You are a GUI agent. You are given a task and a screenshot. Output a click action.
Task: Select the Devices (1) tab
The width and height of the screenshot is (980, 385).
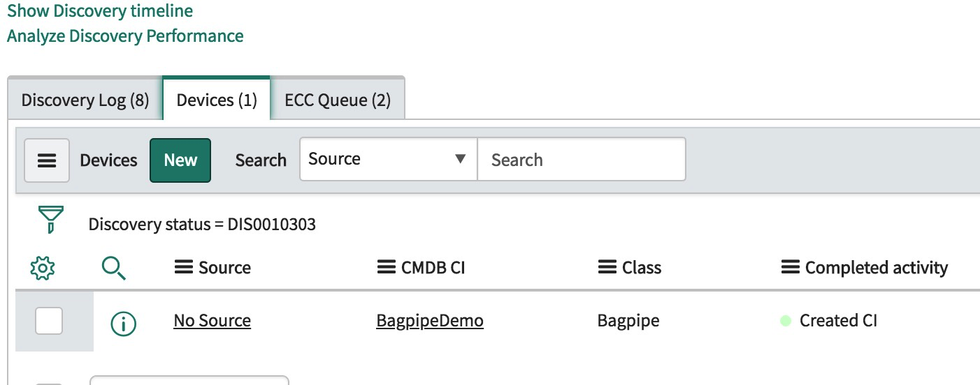coord(217,100)
